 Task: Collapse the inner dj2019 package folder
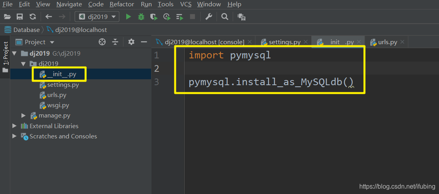[x=24, y=63]
